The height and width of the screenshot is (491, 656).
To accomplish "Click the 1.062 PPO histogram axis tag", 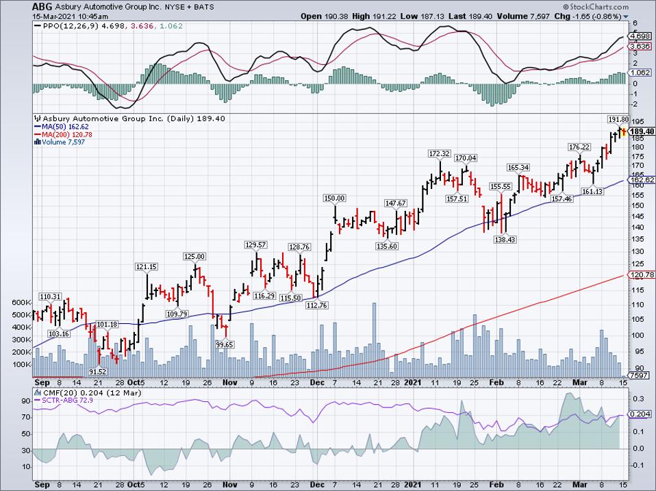I will (640, 73).
